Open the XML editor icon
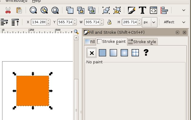191x120 pixels. click(153, 10)
